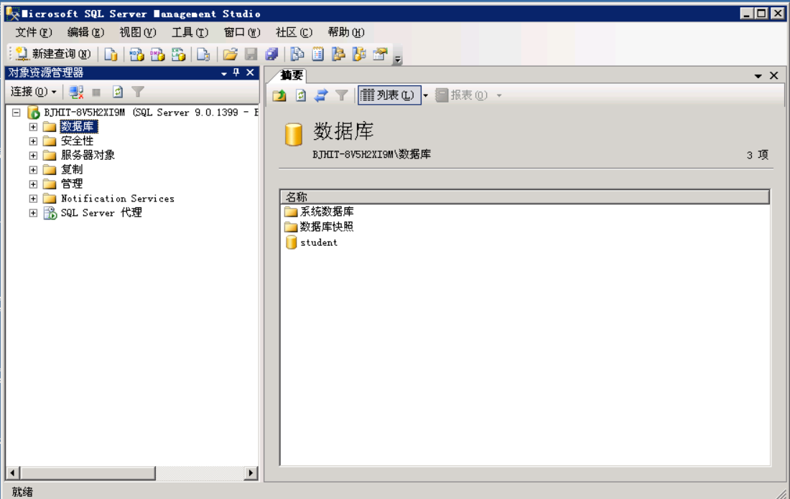Toggle auto-hide pin on 对象资源管理器 panel
The image size is (790, 499).
point(236,73)
